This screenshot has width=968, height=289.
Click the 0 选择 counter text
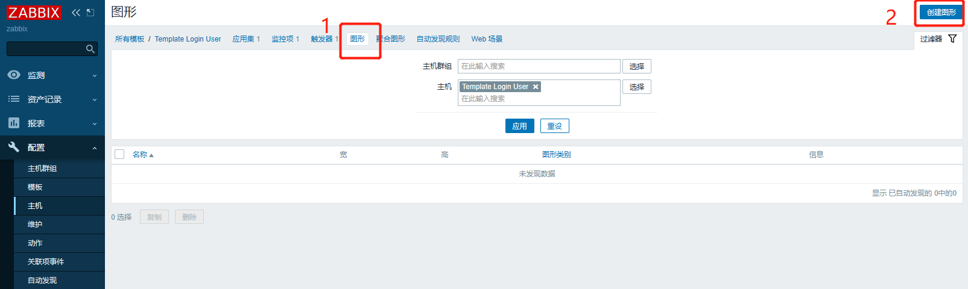coord(121,217)
